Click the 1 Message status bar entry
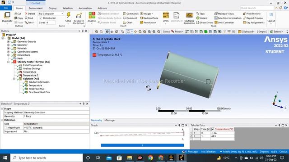289x162 pixels. 190,152
